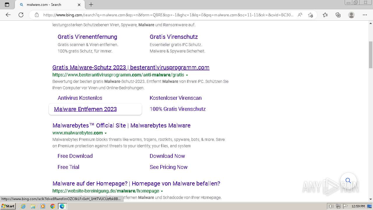Click the page vertical scrollbar thumb
This screenshot has height=210, width=373.
(371, 55)
